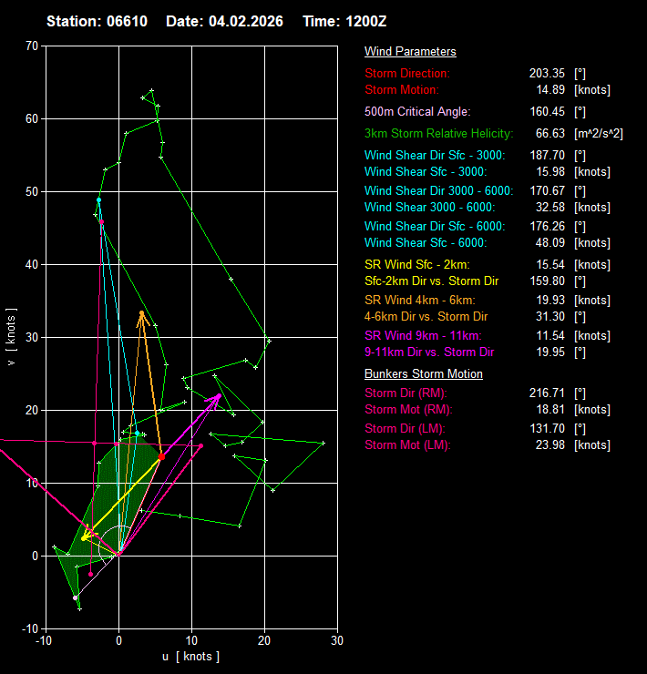Screen dimensions: 647x674
Task: Click the underlined Wind Parameters heading
Action: pyautogui.click(x=410, y=52)
